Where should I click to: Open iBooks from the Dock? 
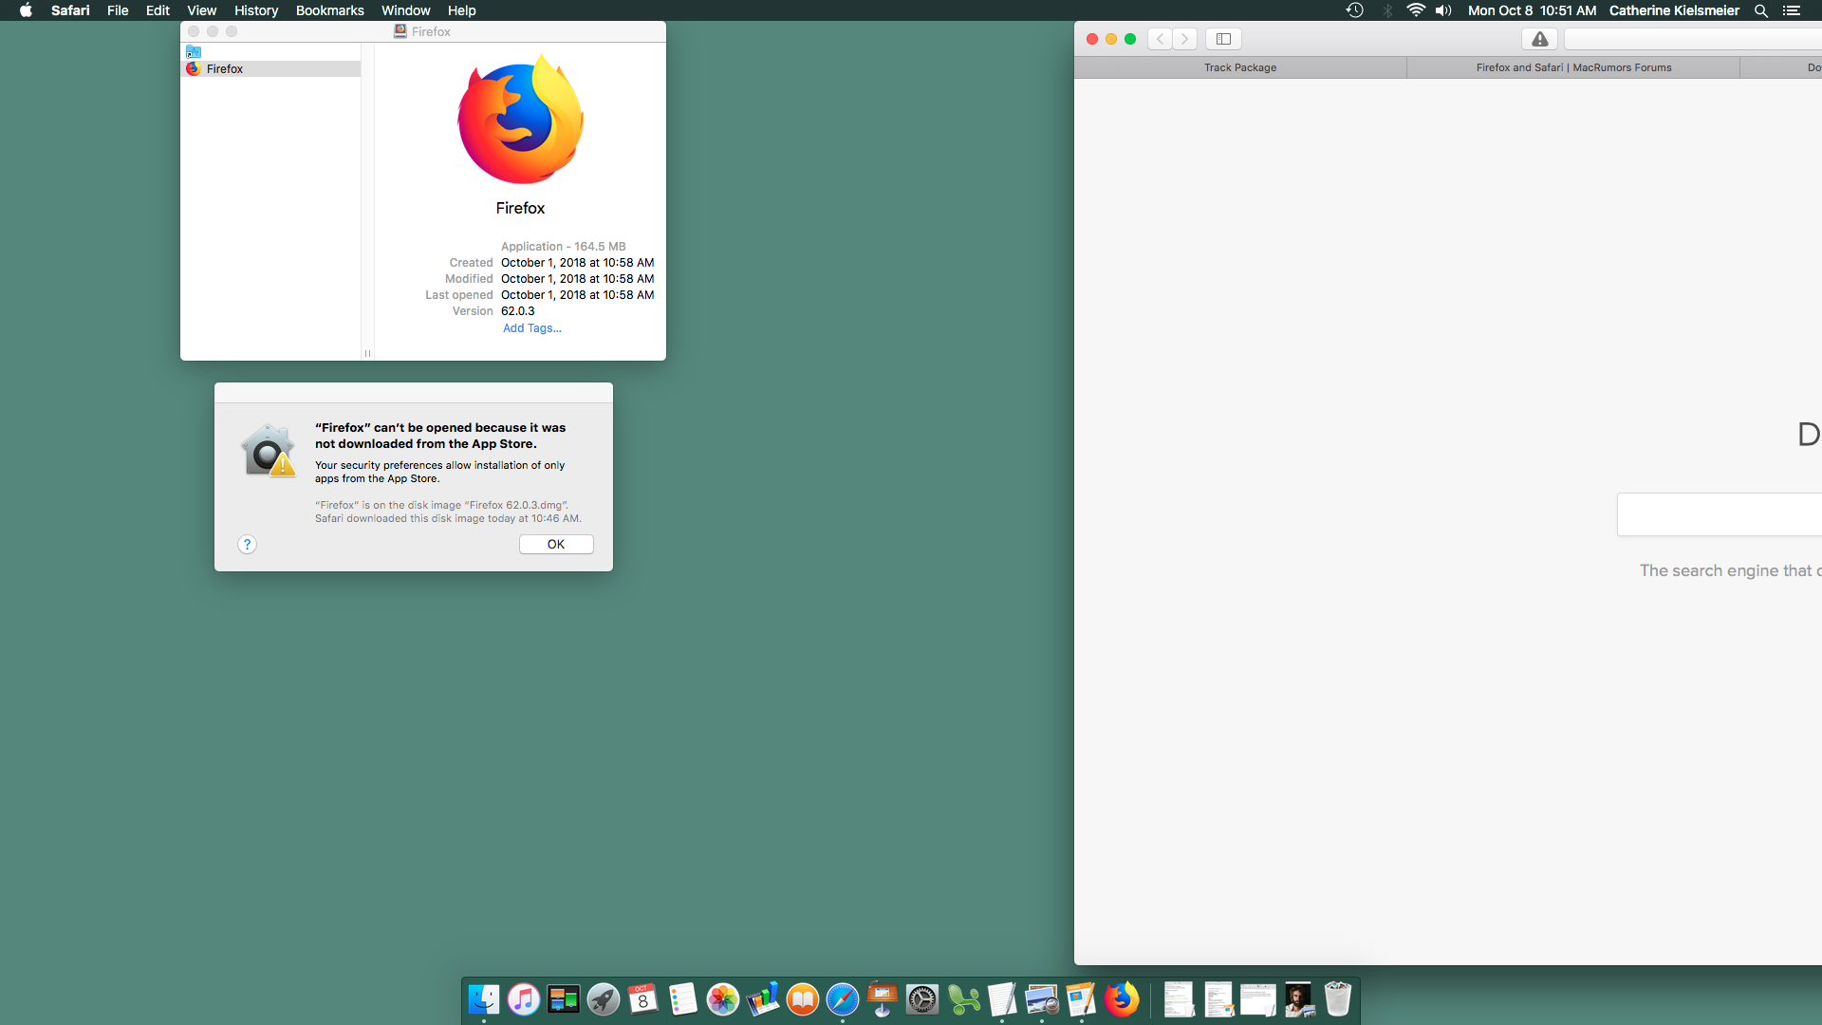[803, 999]
